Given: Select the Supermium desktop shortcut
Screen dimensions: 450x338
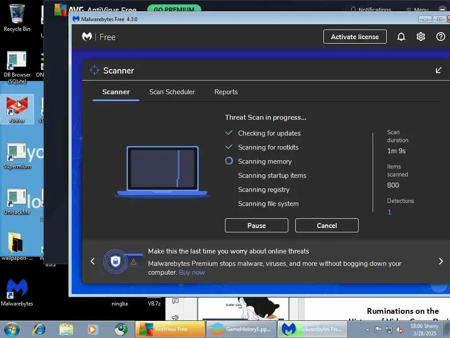Looking at the screenshot, I should pyautogui.click(x=17, y=156).
